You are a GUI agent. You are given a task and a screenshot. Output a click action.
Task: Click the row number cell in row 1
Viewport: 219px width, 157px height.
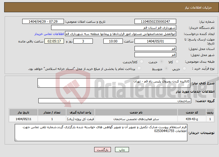(x=210, y=119)
